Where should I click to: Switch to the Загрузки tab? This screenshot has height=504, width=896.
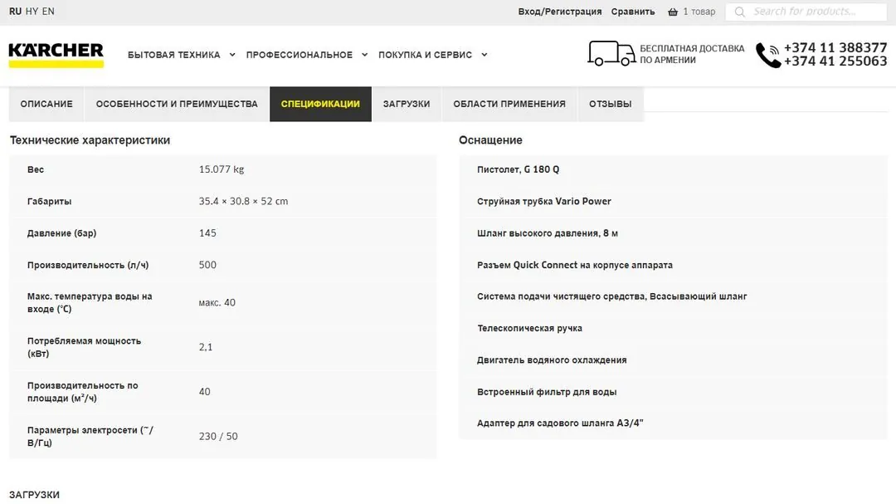(407, 104)
